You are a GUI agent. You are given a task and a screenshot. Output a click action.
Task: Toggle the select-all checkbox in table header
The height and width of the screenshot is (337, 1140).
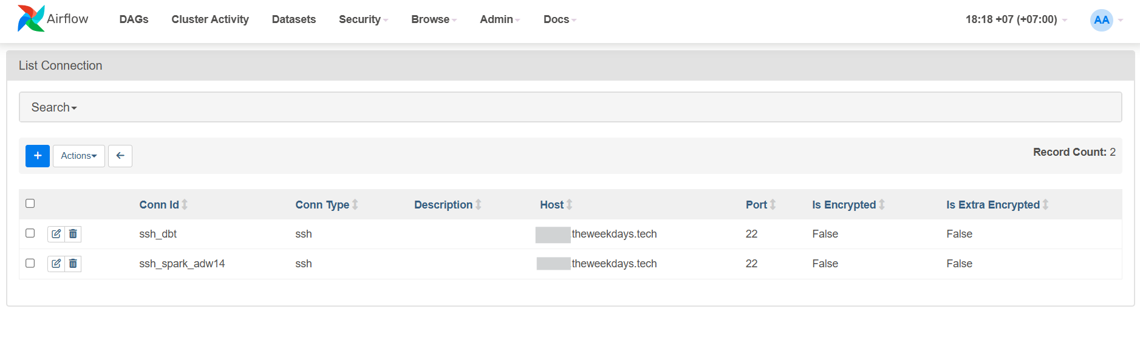coord(30,204)
